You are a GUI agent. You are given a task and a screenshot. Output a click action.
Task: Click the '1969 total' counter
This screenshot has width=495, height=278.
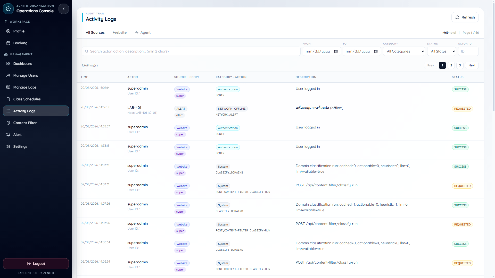pyautogui.click(x=449, y=33)
